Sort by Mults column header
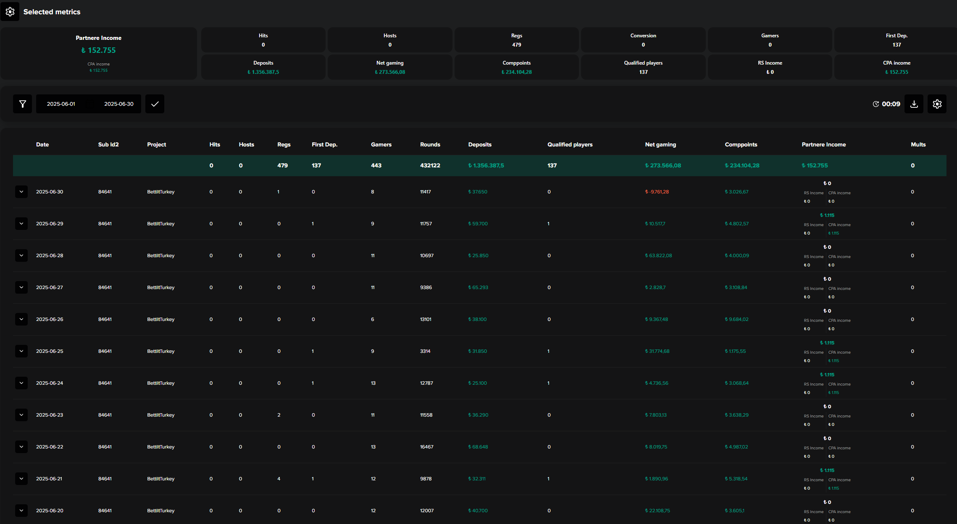Screen dimensions: 957x524 [918, 144]
